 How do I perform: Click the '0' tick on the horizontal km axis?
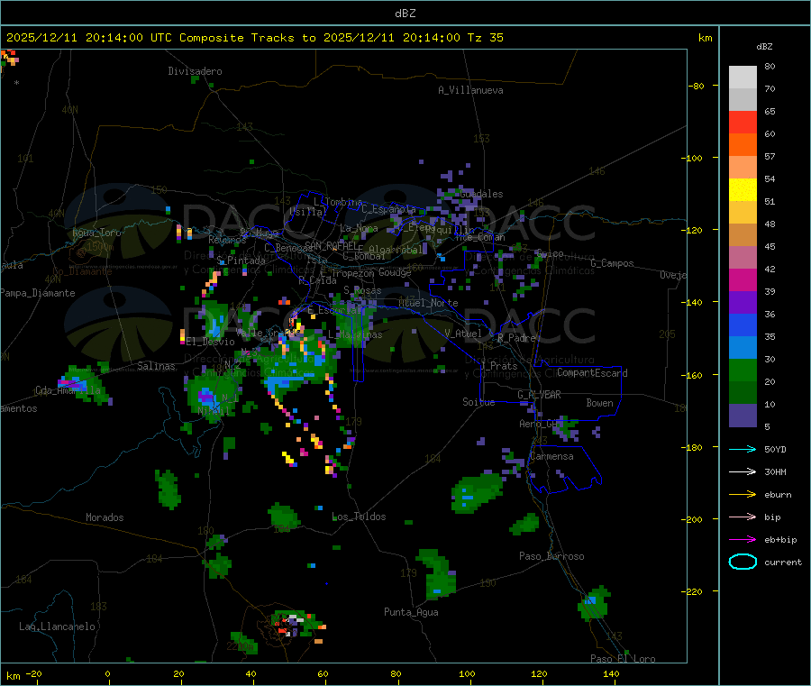point(107,674)
